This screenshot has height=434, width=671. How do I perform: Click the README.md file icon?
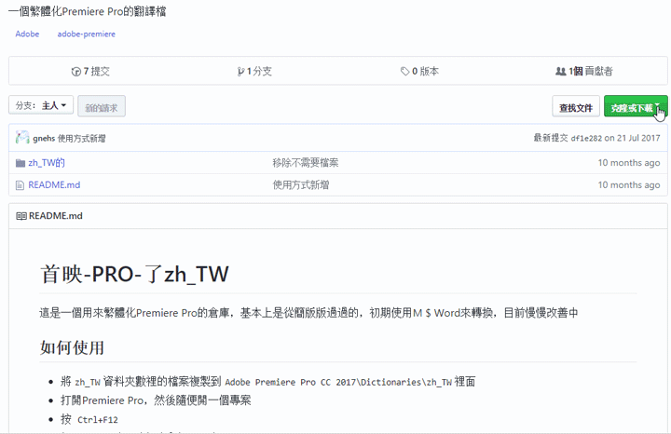(x=20, y=185)
